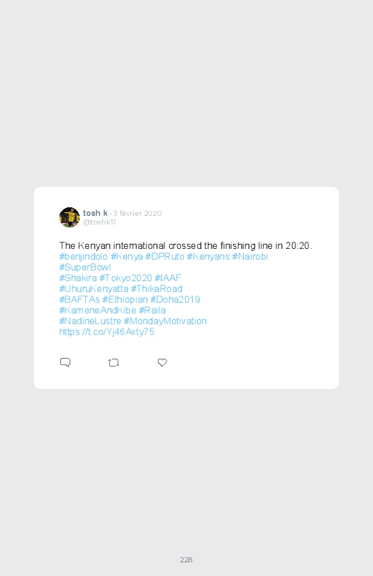Click the page number 228
This screenshot has width=373, height=576.
pyautogui.click(x=186, y=560)
